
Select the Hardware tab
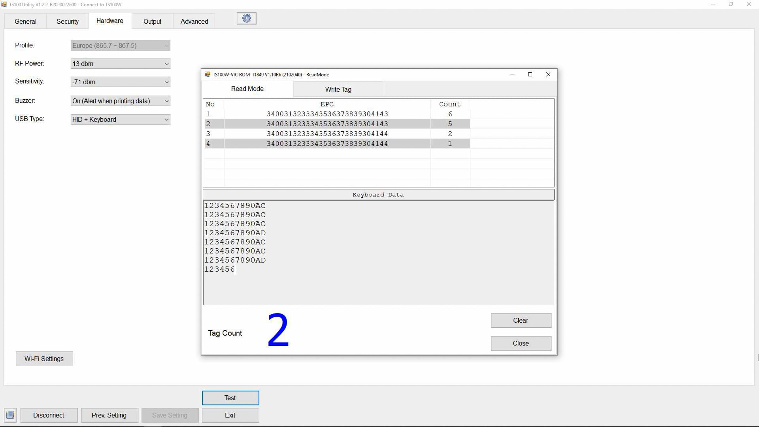point(110,21)
